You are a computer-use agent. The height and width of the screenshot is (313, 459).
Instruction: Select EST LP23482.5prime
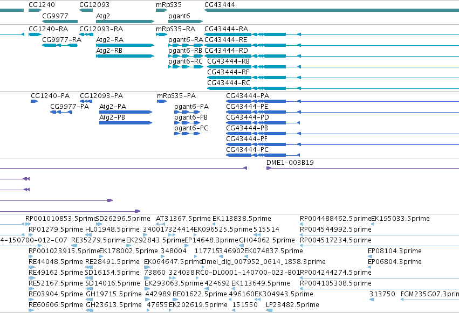[x=269, y=310]
